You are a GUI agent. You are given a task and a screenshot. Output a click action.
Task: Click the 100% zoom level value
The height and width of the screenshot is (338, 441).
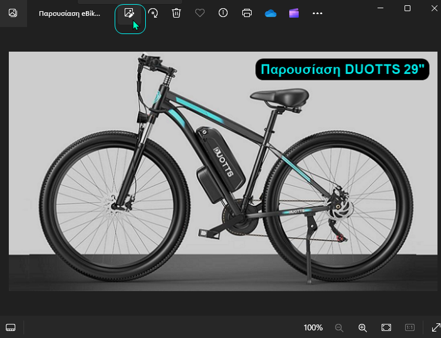point(313,327)
